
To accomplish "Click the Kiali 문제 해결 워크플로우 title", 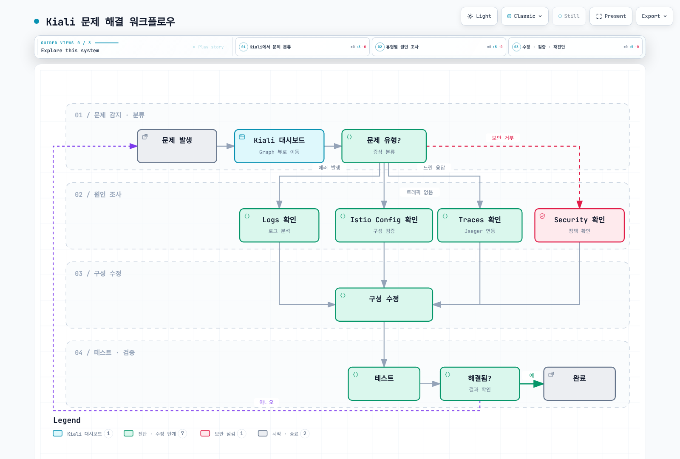I will click(x=110, y=22).
